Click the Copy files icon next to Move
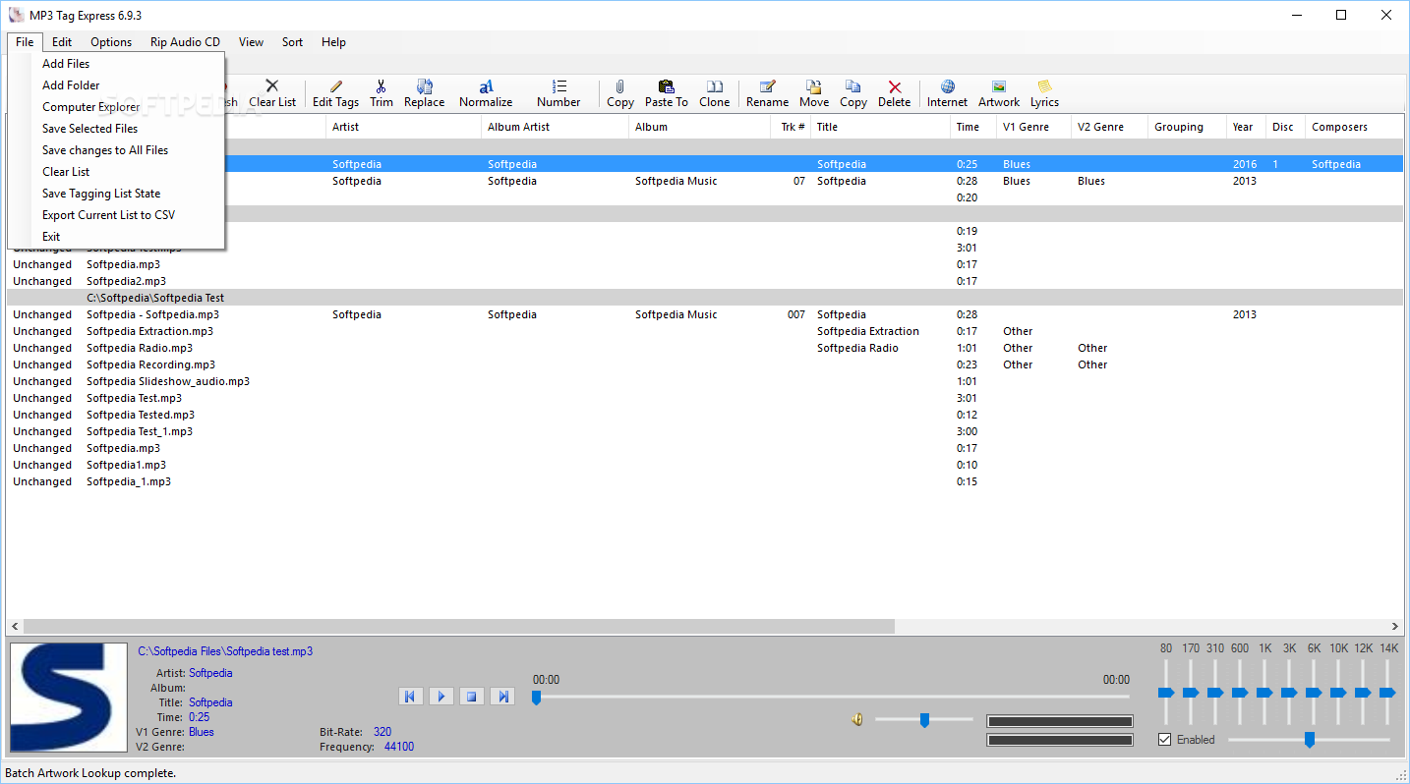The width and height of the screenshot is (1410, 784). click(853, 93)
